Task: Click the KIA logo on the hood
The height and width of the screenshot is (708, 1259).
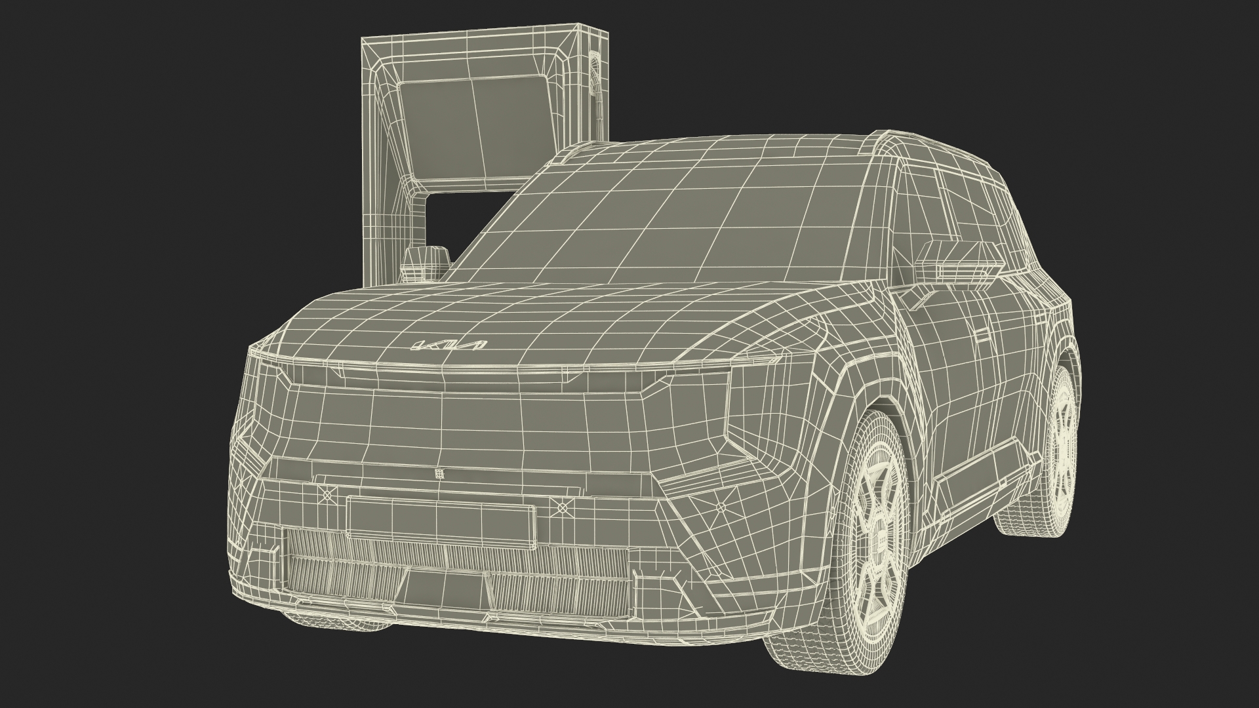Action: pos(449,346)
